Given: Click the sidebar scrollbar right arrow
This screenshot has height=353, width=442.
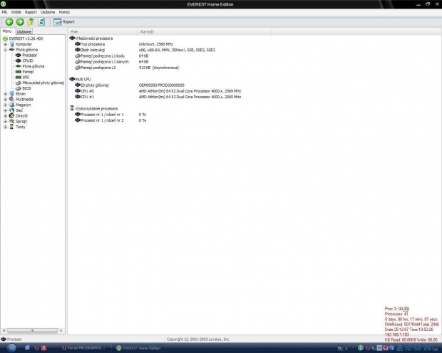Looking at the screenshot, I should [x=61, y=330].
